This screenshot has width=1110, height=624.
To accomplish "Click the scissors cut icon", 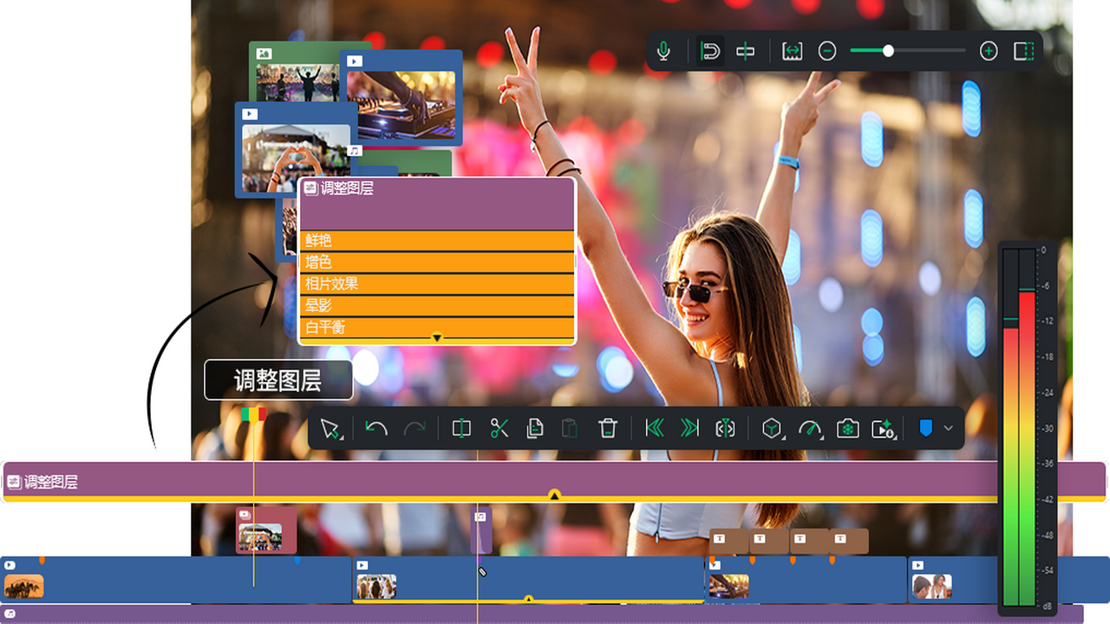I will [499, 428].
